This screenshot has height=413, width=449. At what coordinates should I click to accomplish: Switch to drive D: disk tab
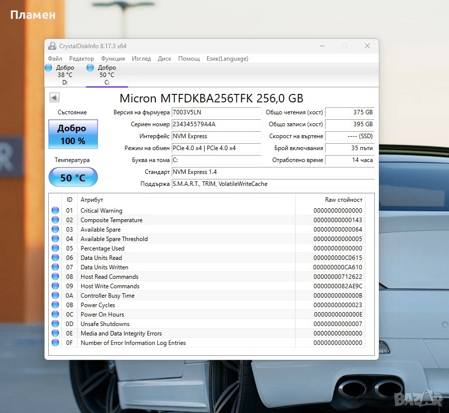[65, 75]
